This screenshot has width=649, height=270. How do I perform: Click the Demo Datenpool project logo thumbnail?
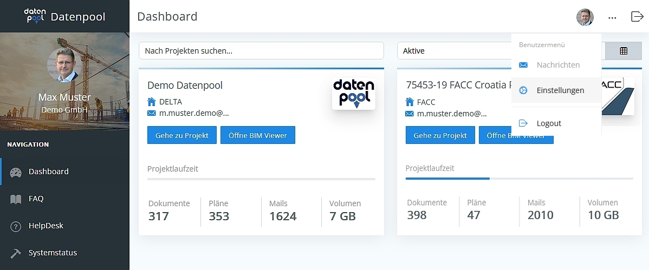pyautogui.click(x=353, y=93)
